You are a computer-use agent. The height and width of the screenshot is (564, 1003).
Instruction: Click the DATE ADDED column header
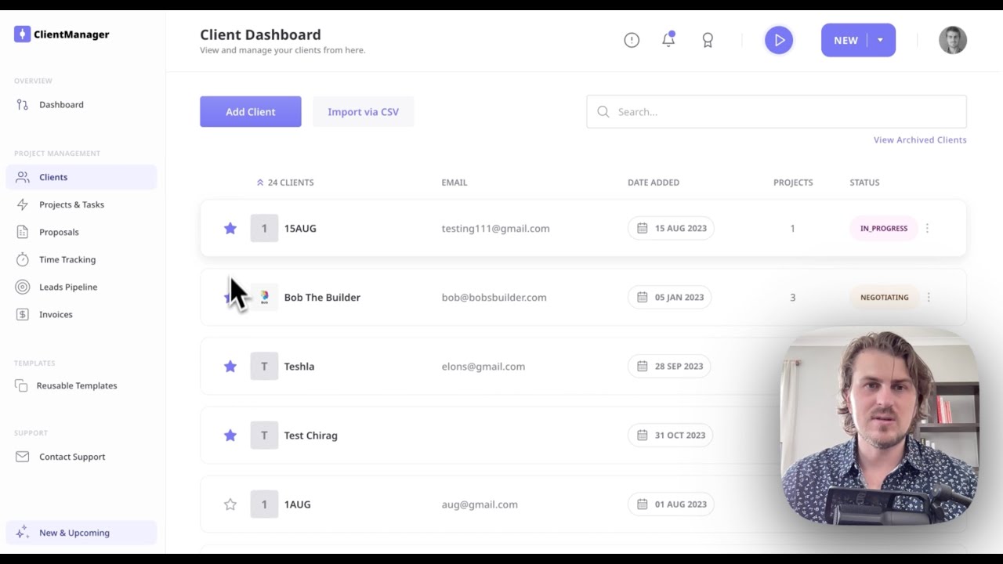(x=654, y=183)
